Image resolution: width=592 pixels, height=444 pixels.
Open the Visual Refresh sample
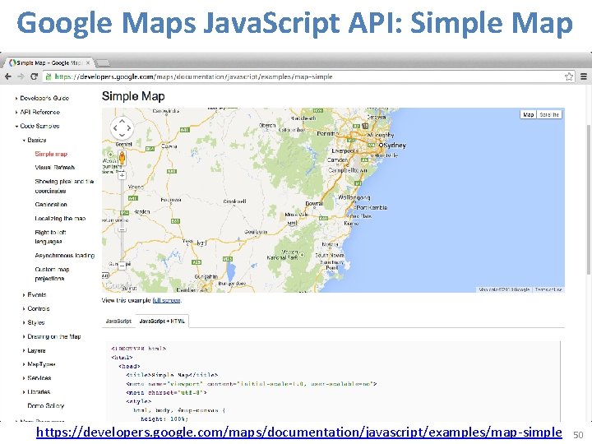pos(55,167)
